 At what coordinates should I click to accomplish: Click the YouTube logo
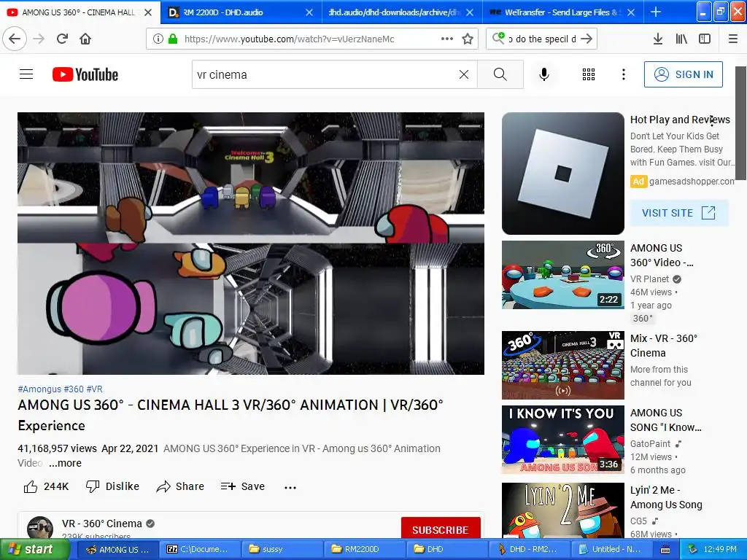click(x=85, y=74)
